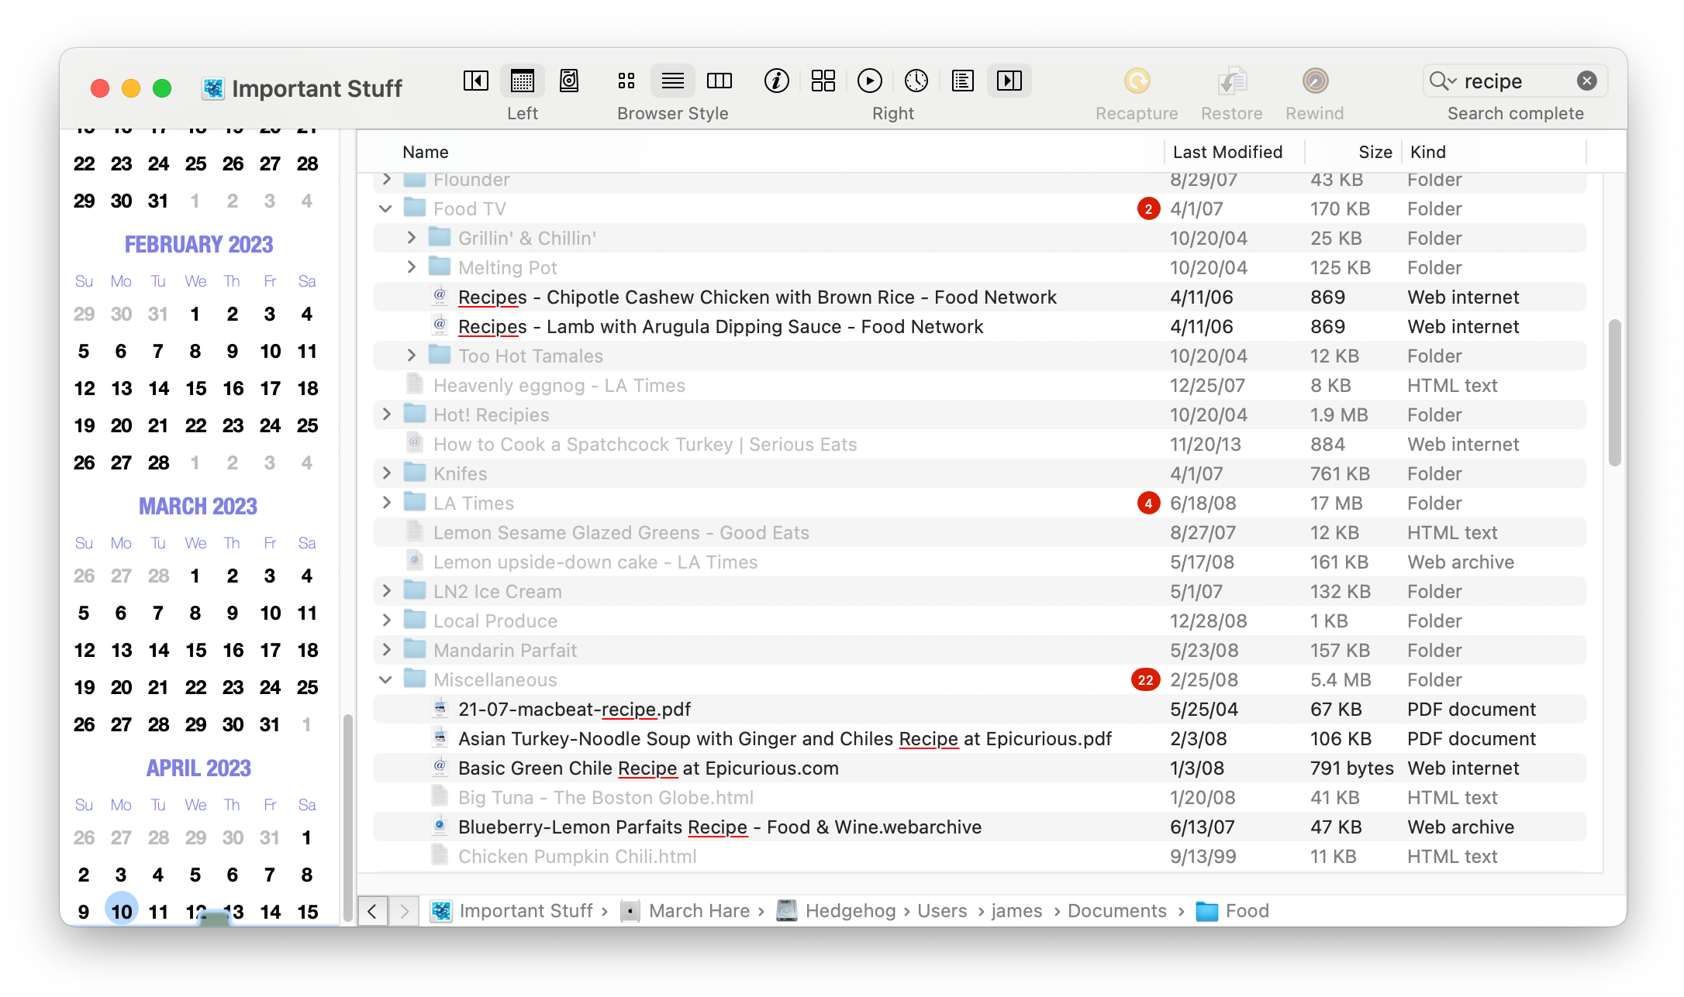
Task: Open the history clock panel icon
Action: tap(916, 81)
